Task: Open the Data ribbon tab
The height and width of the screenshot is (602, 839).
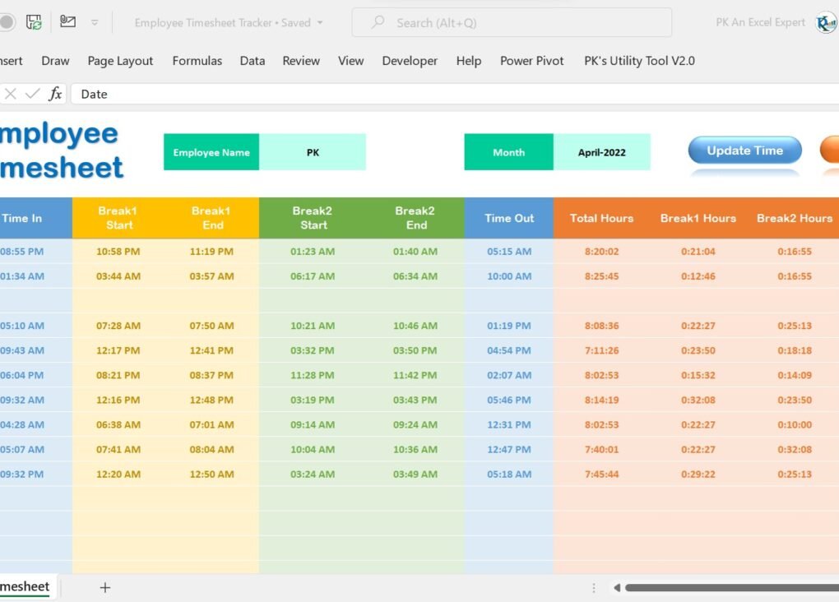Action: [252, 61]
